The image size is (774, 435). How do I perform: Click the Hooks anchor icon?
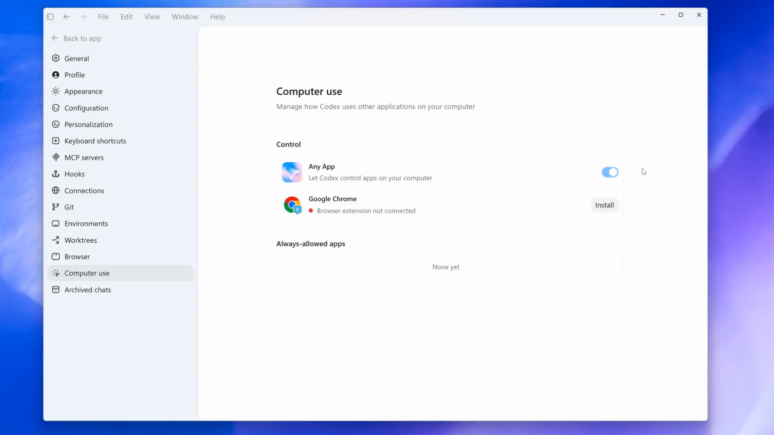(56, 174)
